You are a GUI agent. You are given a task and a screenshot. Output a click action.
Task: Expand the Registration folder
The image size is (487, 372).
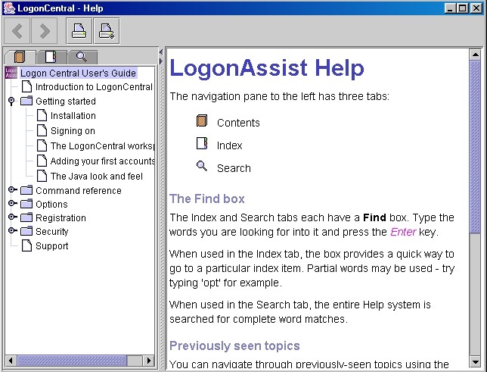click(x=12, y=217)
